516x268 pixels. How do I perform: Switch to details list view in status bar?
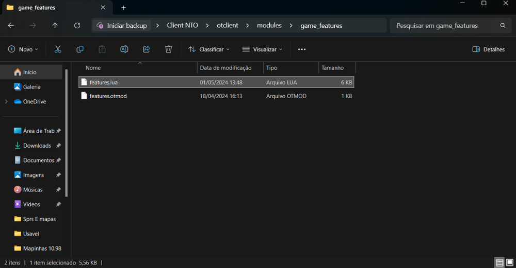499,263
